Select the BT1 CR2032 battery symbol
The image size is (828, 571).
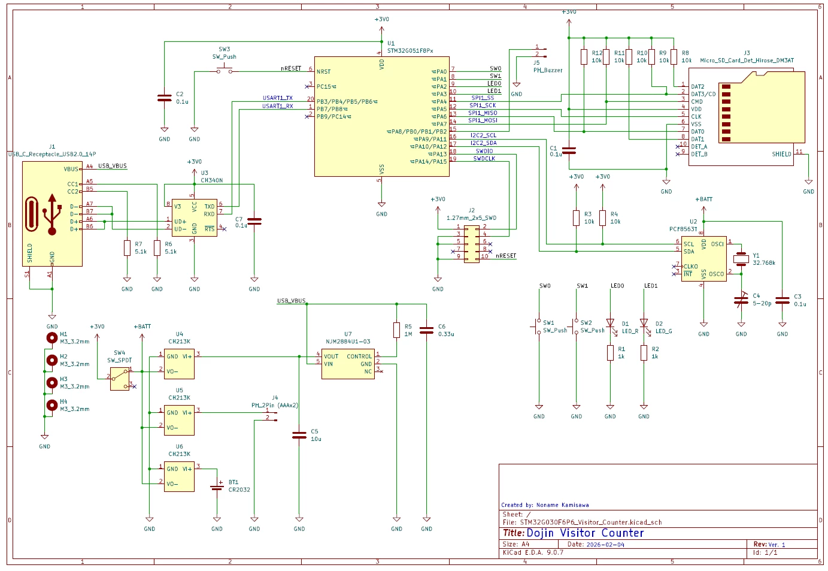pos(217,487)
